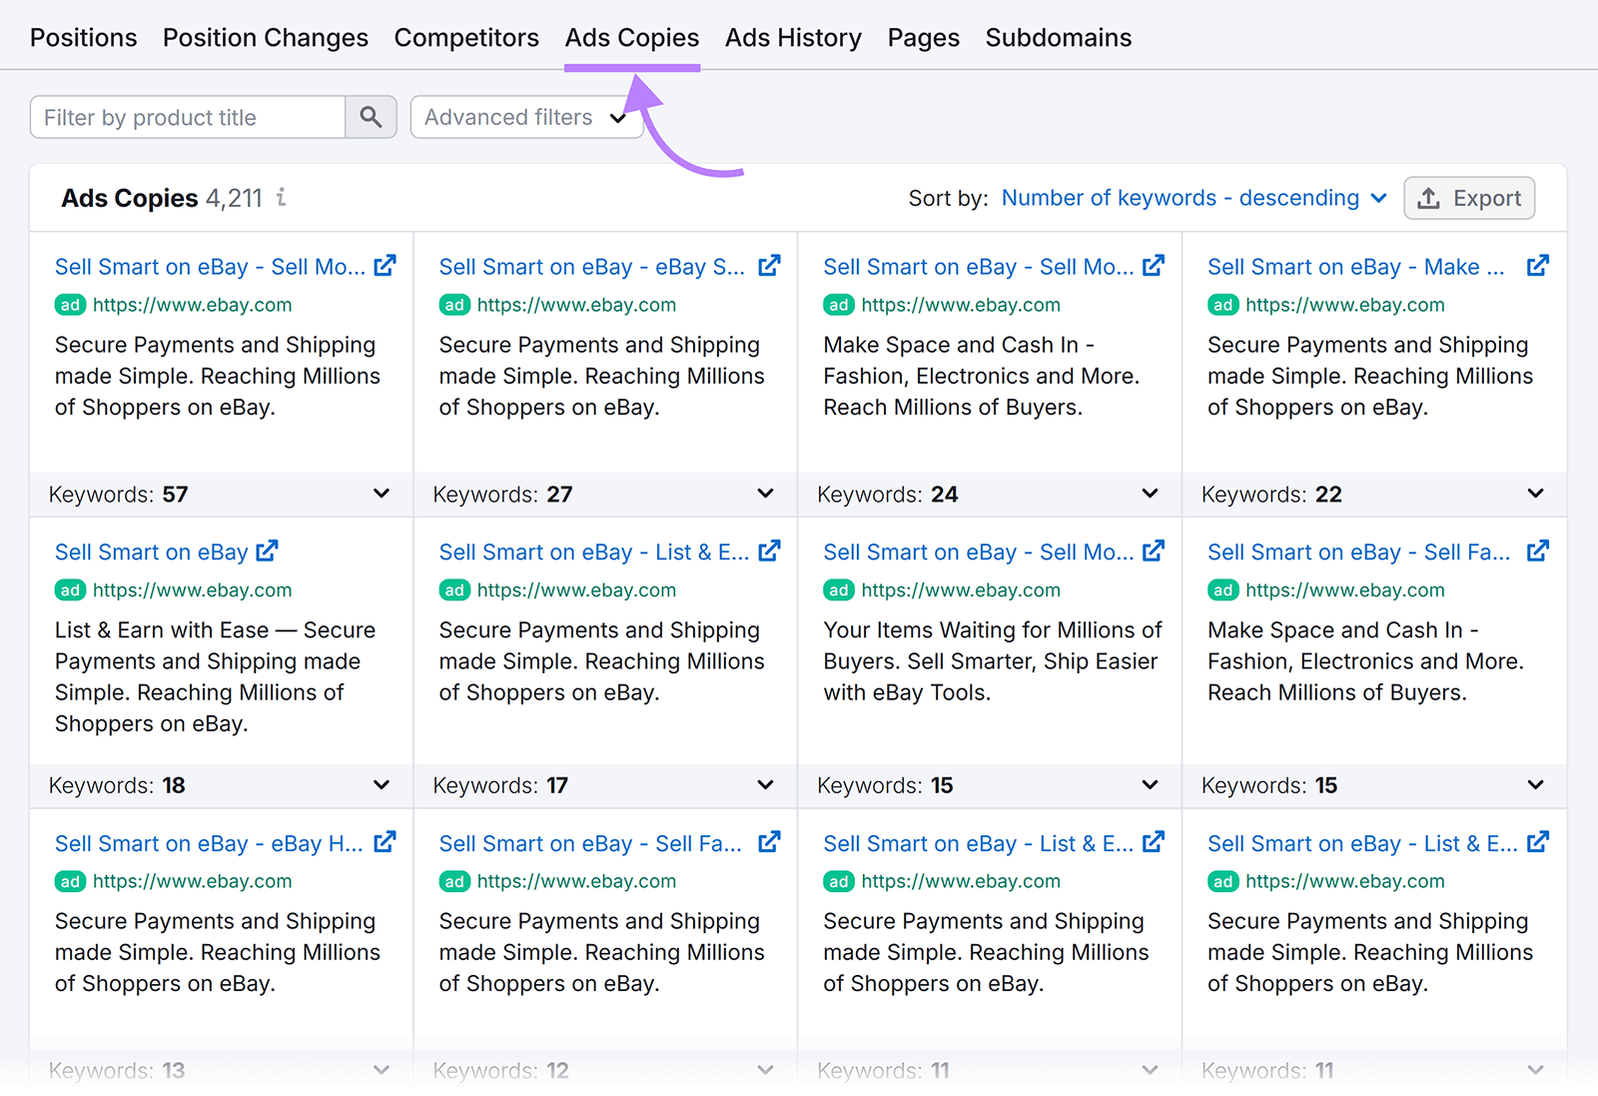Open the Advanced filters dropdown
Viewport: 1598px width, 1096px height.
526,117
